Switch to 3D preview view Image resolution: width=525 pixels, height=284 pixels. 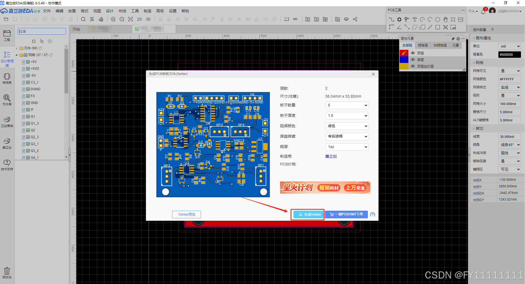148,19
